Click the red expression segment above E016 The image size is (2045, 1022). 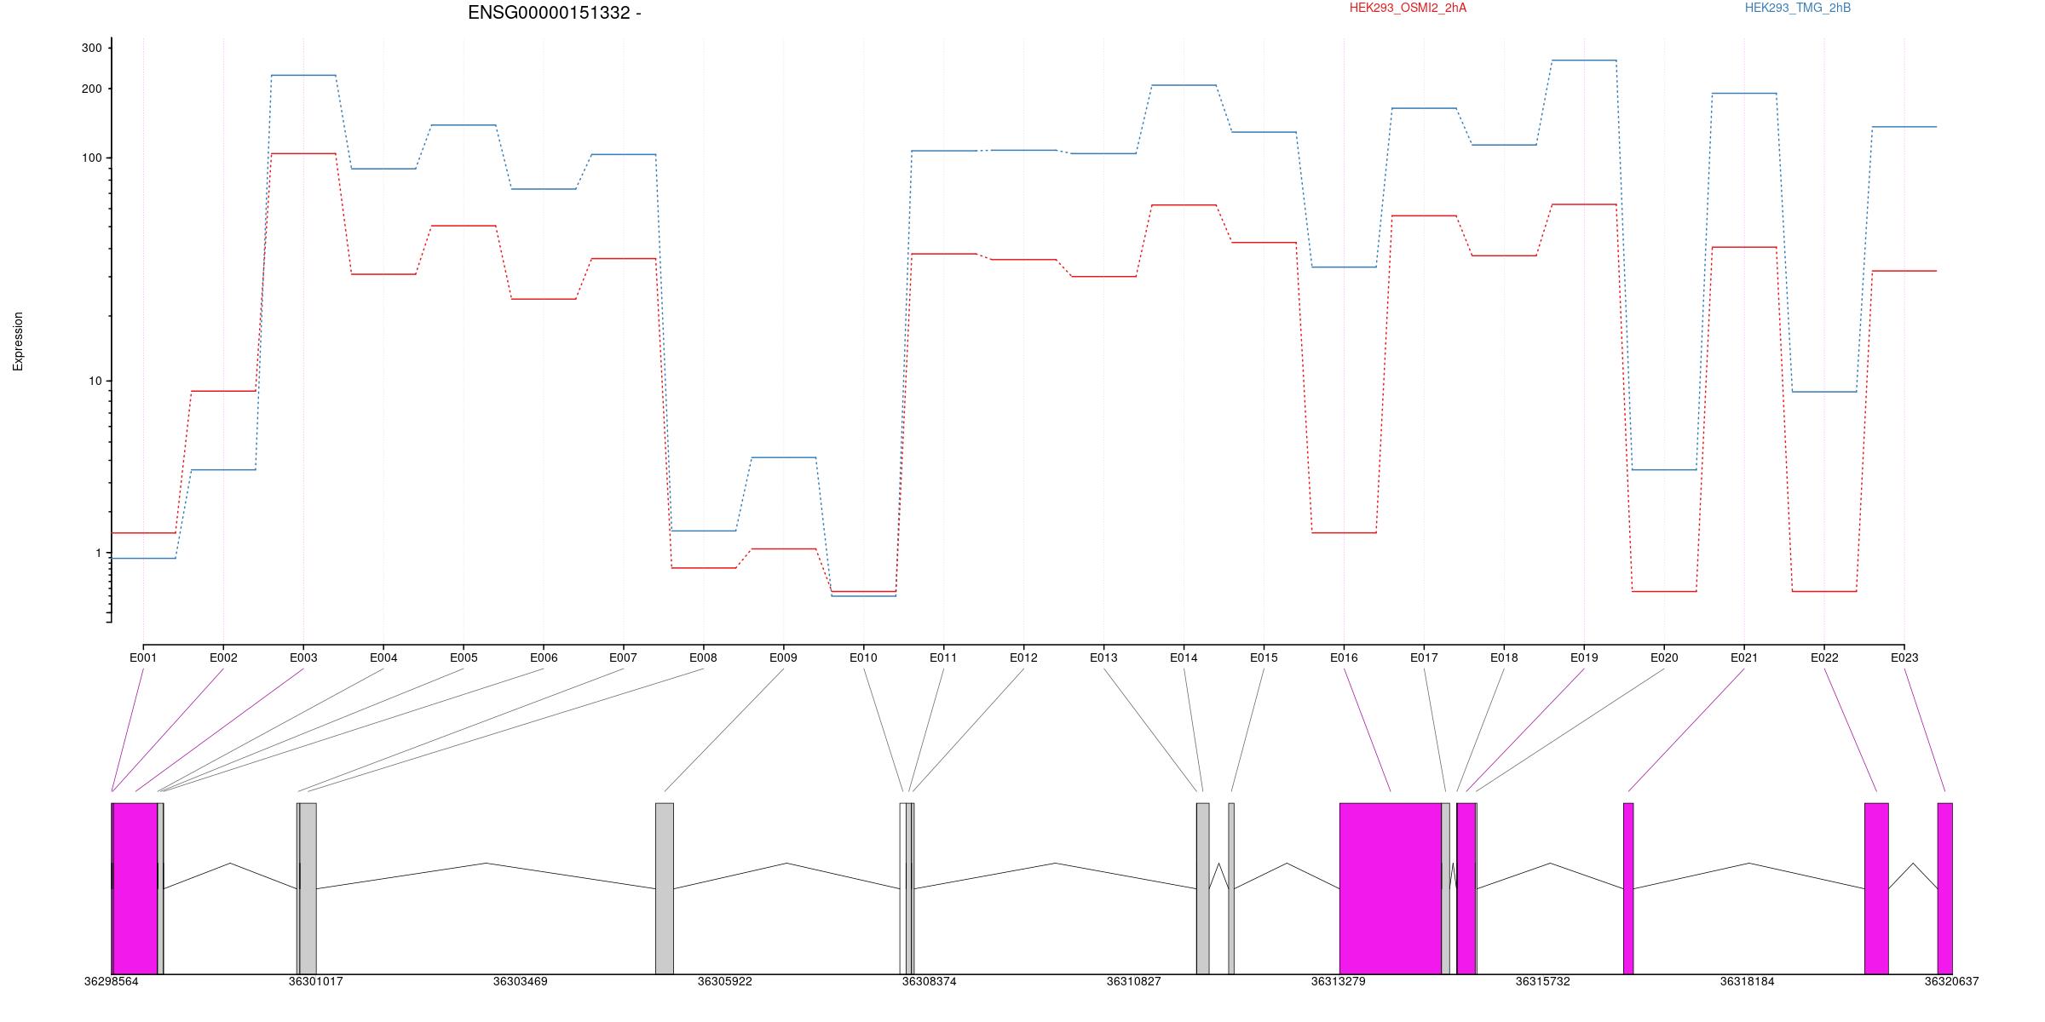pos(1344,533)
